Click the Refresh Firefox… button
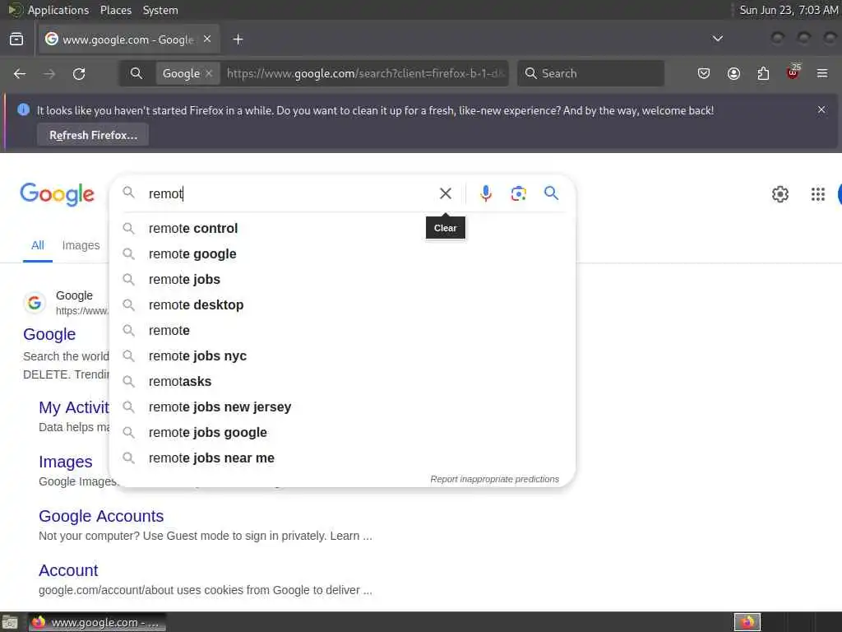Viewport: 842px width, 632px height. click(93, 135)
